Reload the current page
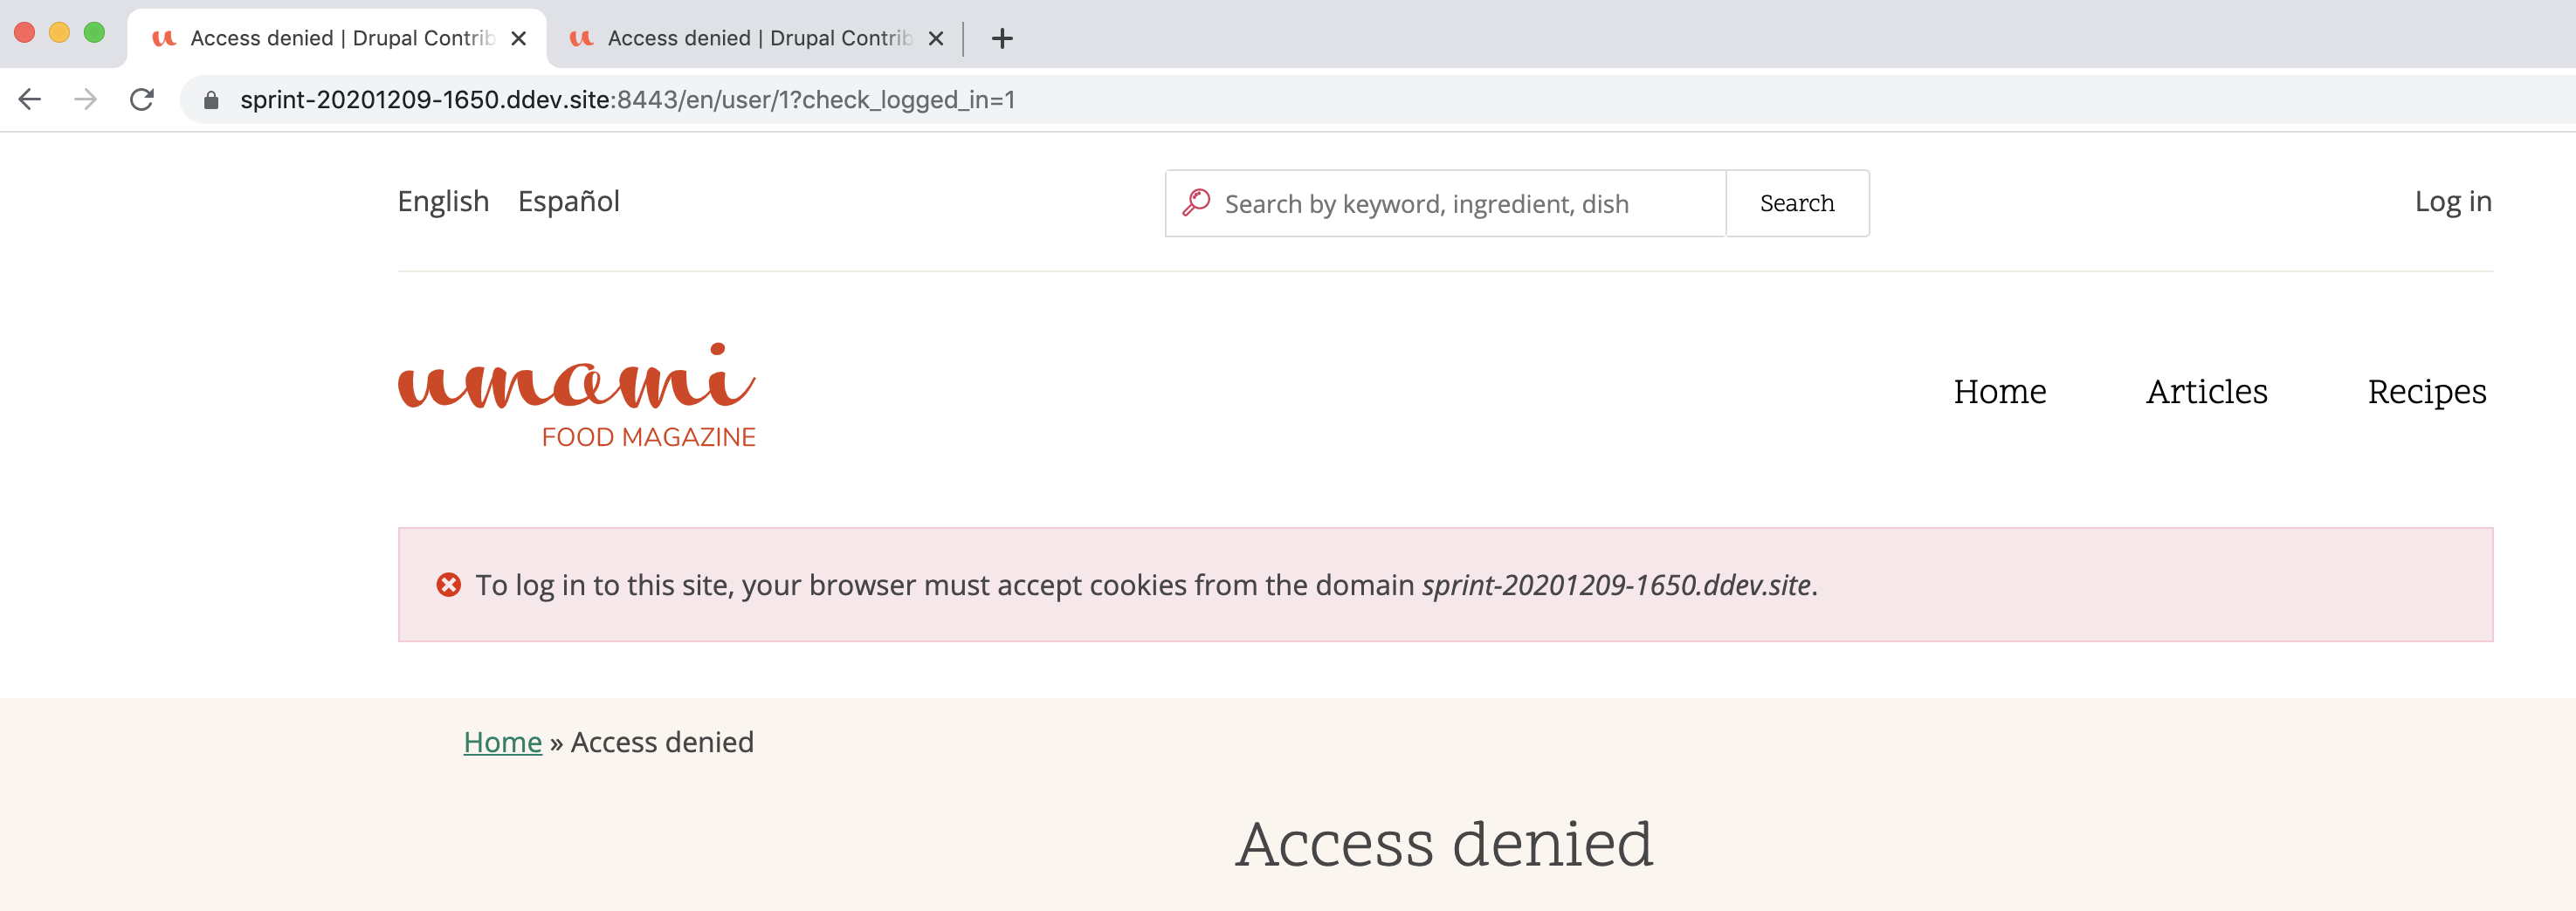2576x911 pixels. 142,99
